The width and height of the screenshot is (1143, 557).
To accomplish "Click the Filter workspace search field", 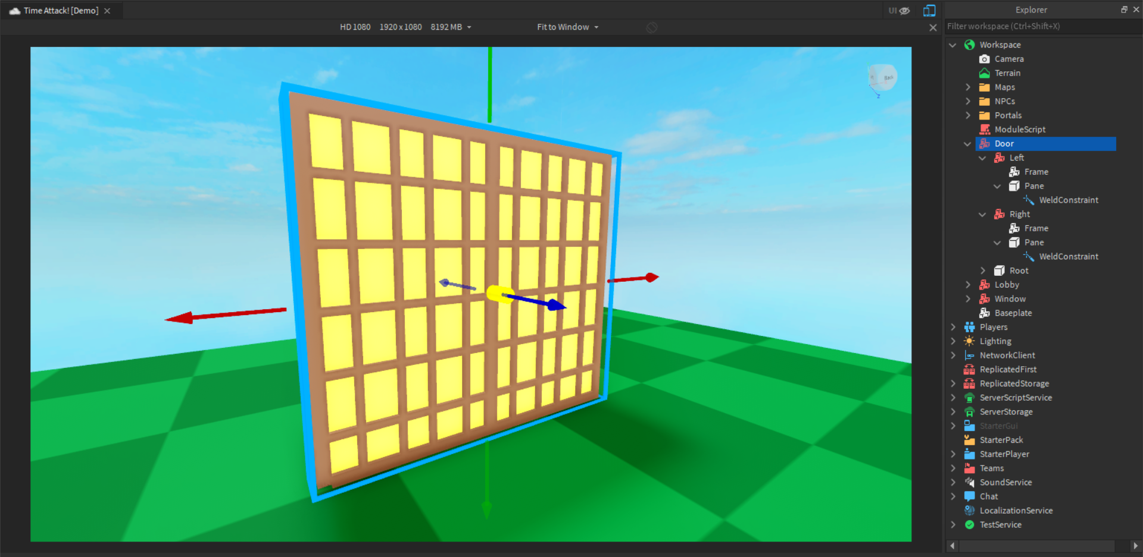I will click(1042, 27).
